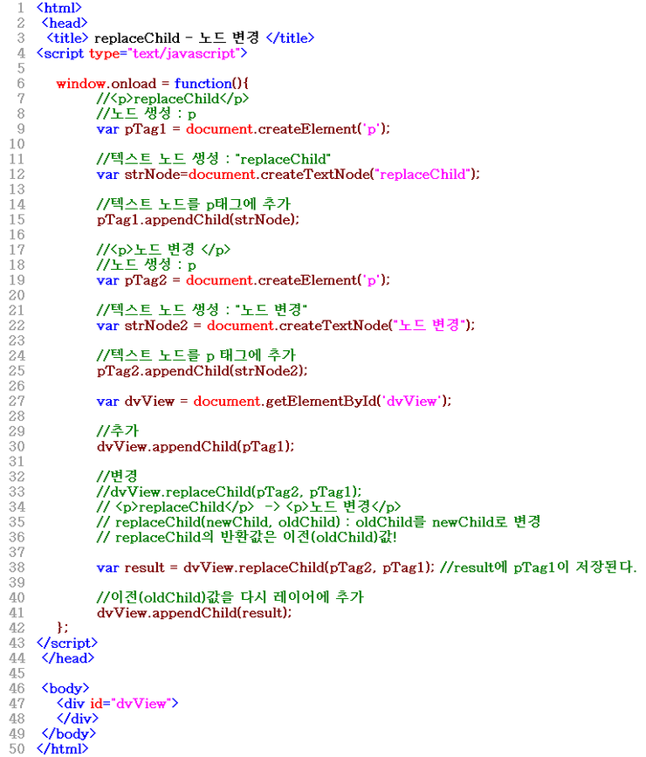This screenshot has height=757, width=646.
Task: Click the closing '};' on line 42
Action: pos(62,628)
